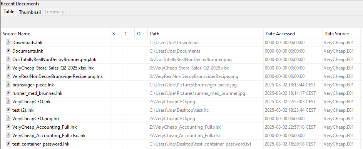Select VeryRealNonDecoyBrunsvigerRecipe.png.lnk file name

(58, 76)
